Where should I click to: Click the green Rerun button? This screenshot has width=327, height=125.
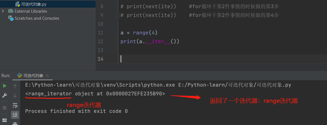click(5, 86)
